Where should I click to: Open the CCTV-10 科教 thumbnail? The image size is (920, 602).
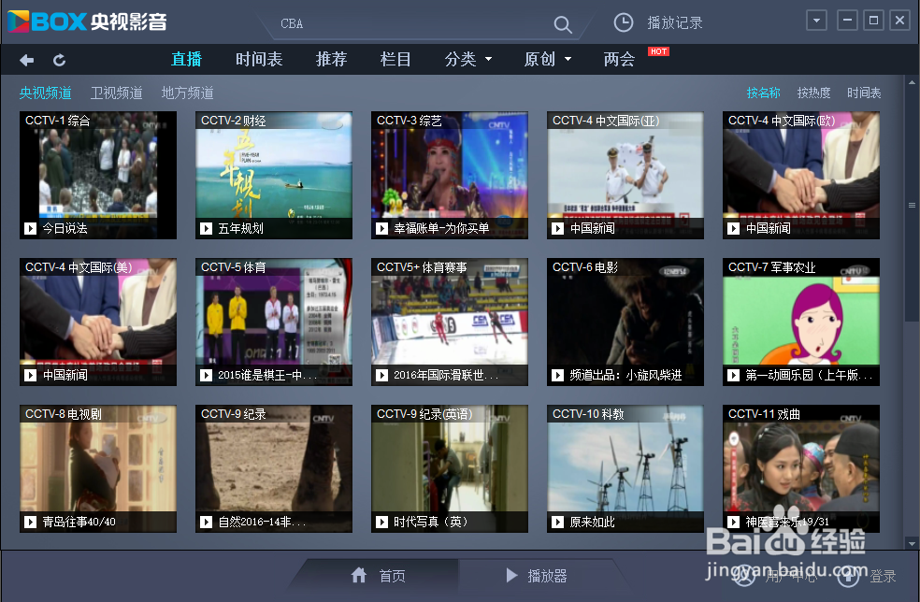(625, 468)
